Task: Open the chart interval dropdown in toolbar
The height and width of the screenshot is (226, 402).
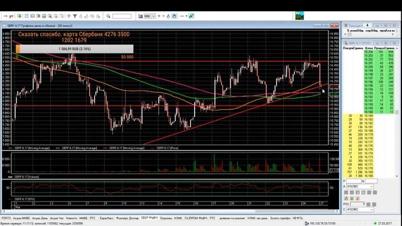Action: click(153, 16)
